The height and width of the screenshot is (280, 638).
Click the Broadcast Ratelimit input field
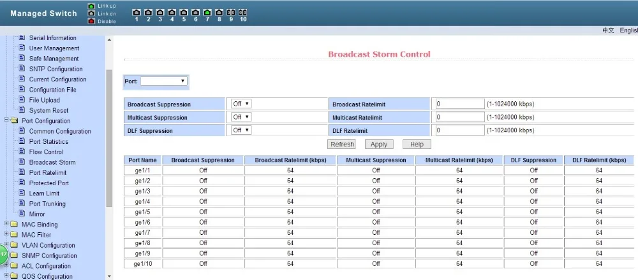460,104
